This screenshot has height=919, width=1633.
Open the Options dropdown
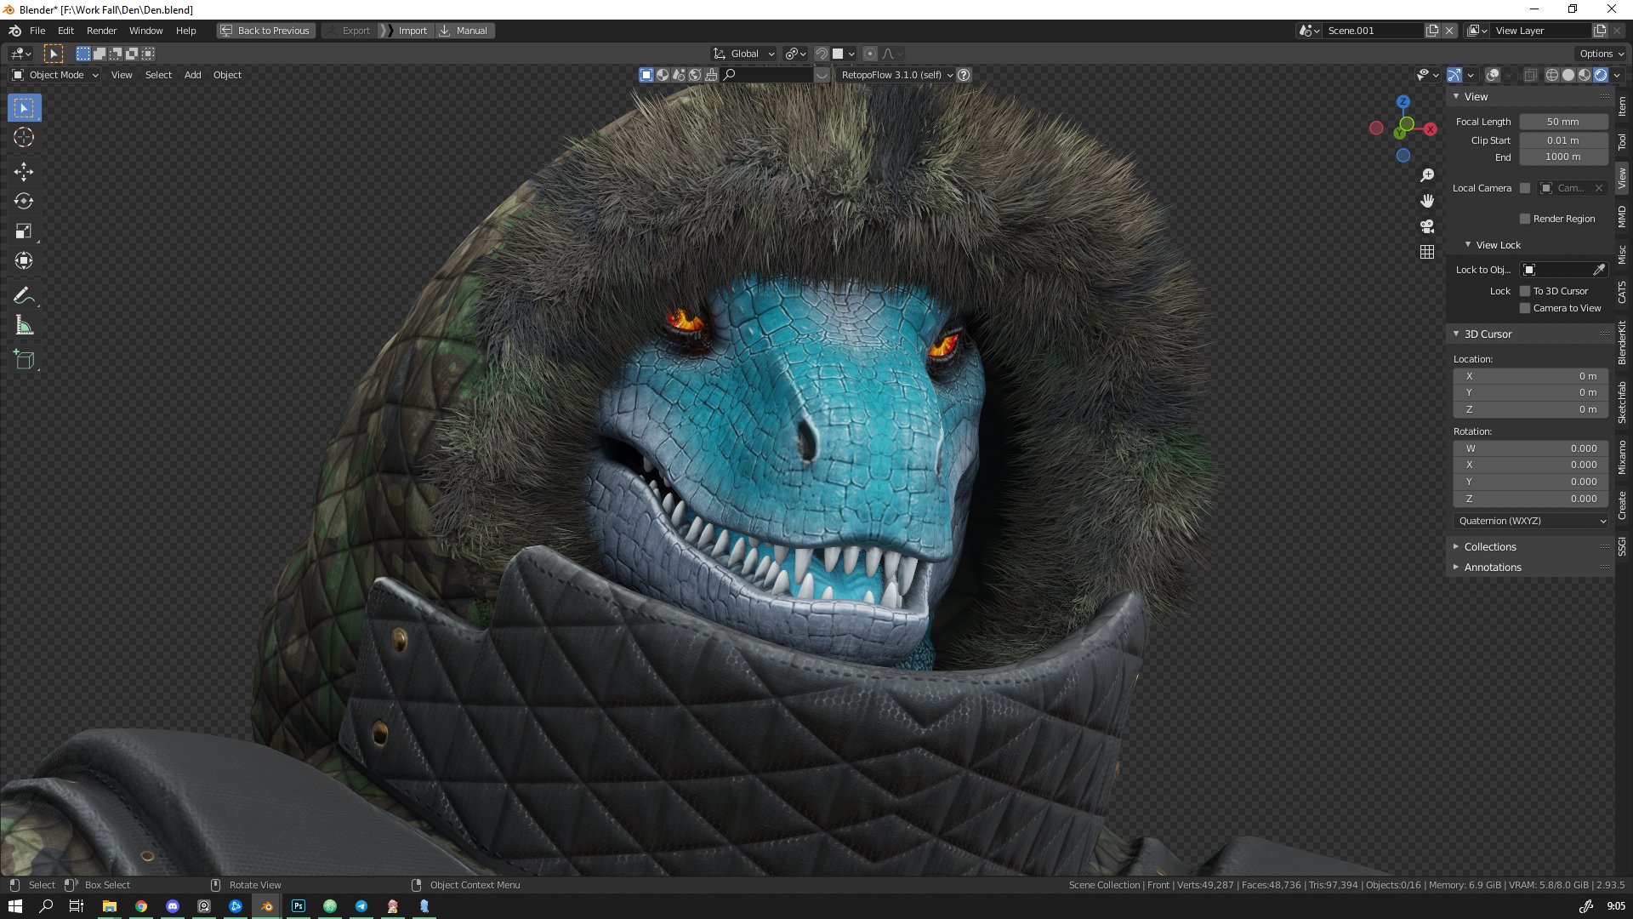(1602, 54)
